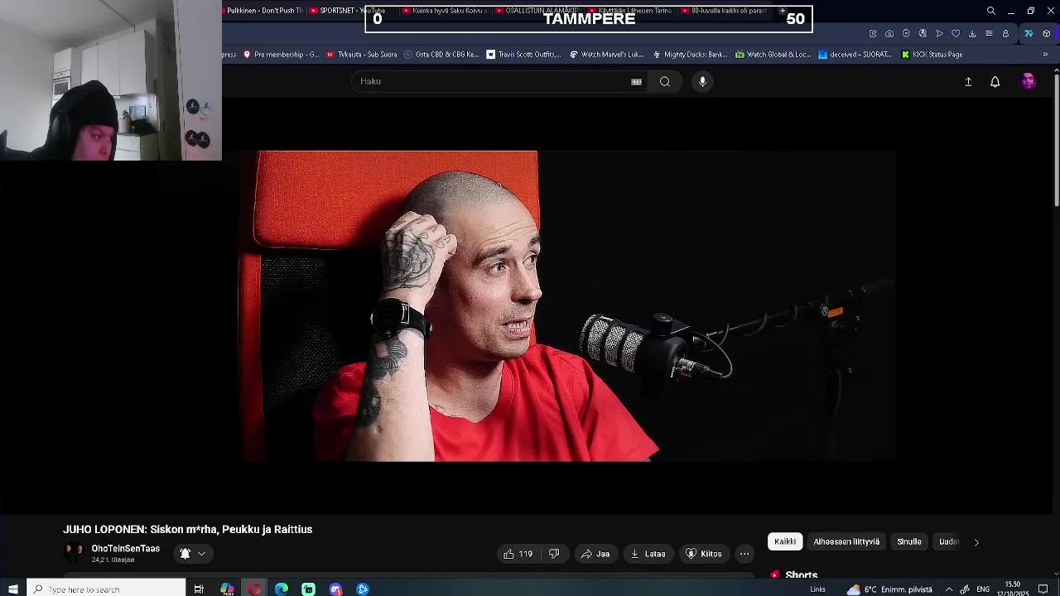The height and width of the screenshot is (596, 1060).
Task: Open Opera GX from the taskbar
Action: click(x=254, y=589)
